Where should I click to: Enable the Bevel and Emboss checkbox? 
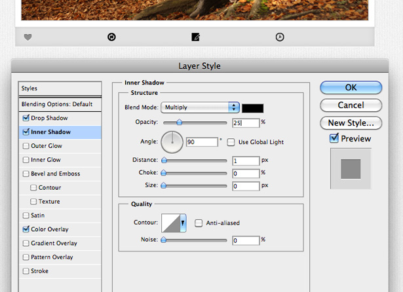tap(26, 173)
